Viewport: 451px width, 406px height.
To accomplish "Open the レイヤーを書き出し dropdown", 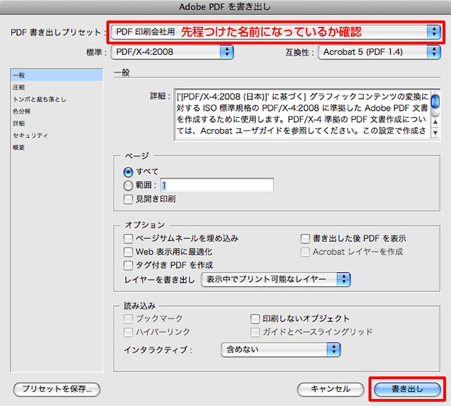I will (276, 279).
